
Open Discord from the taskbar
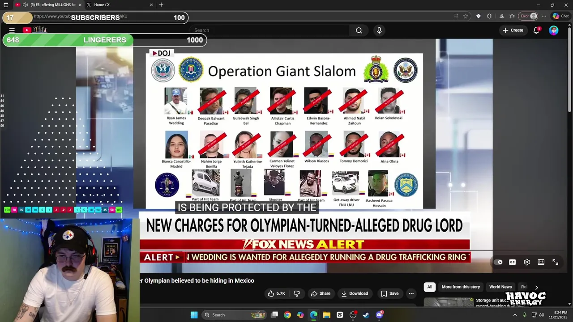coord(379,315)
